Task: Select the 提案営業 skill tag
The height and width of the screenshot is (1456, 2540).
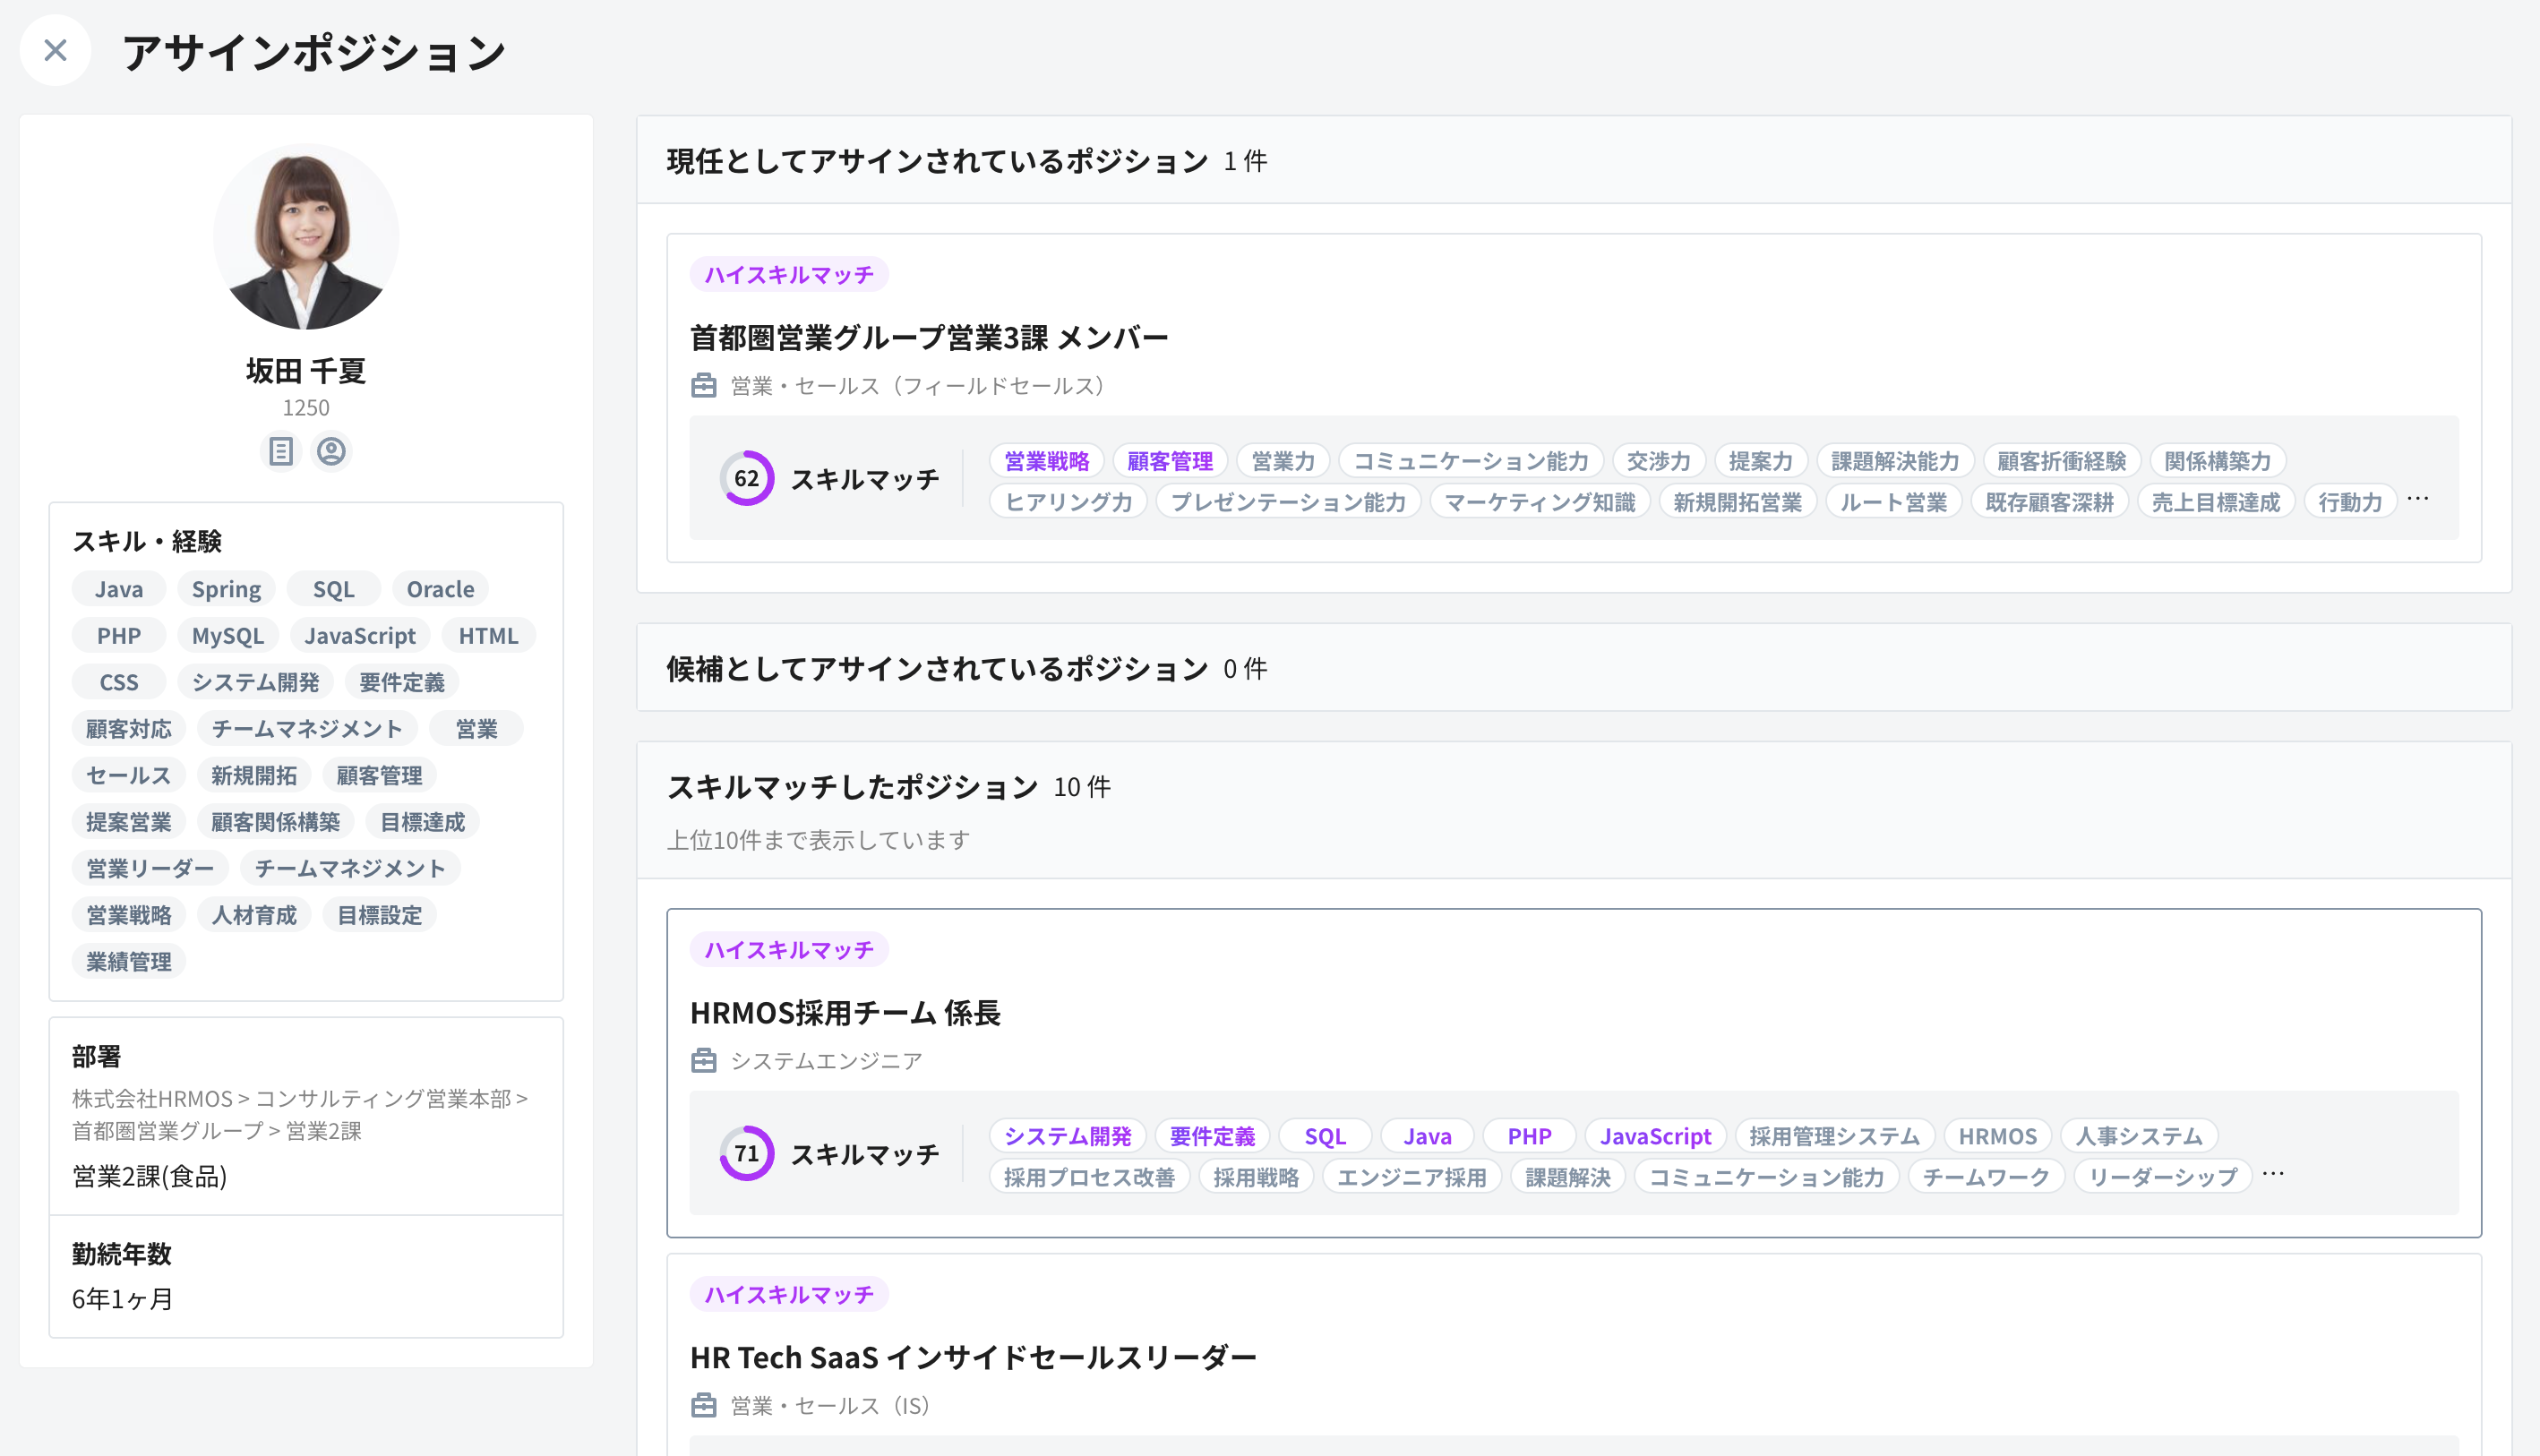Action: 129,822
